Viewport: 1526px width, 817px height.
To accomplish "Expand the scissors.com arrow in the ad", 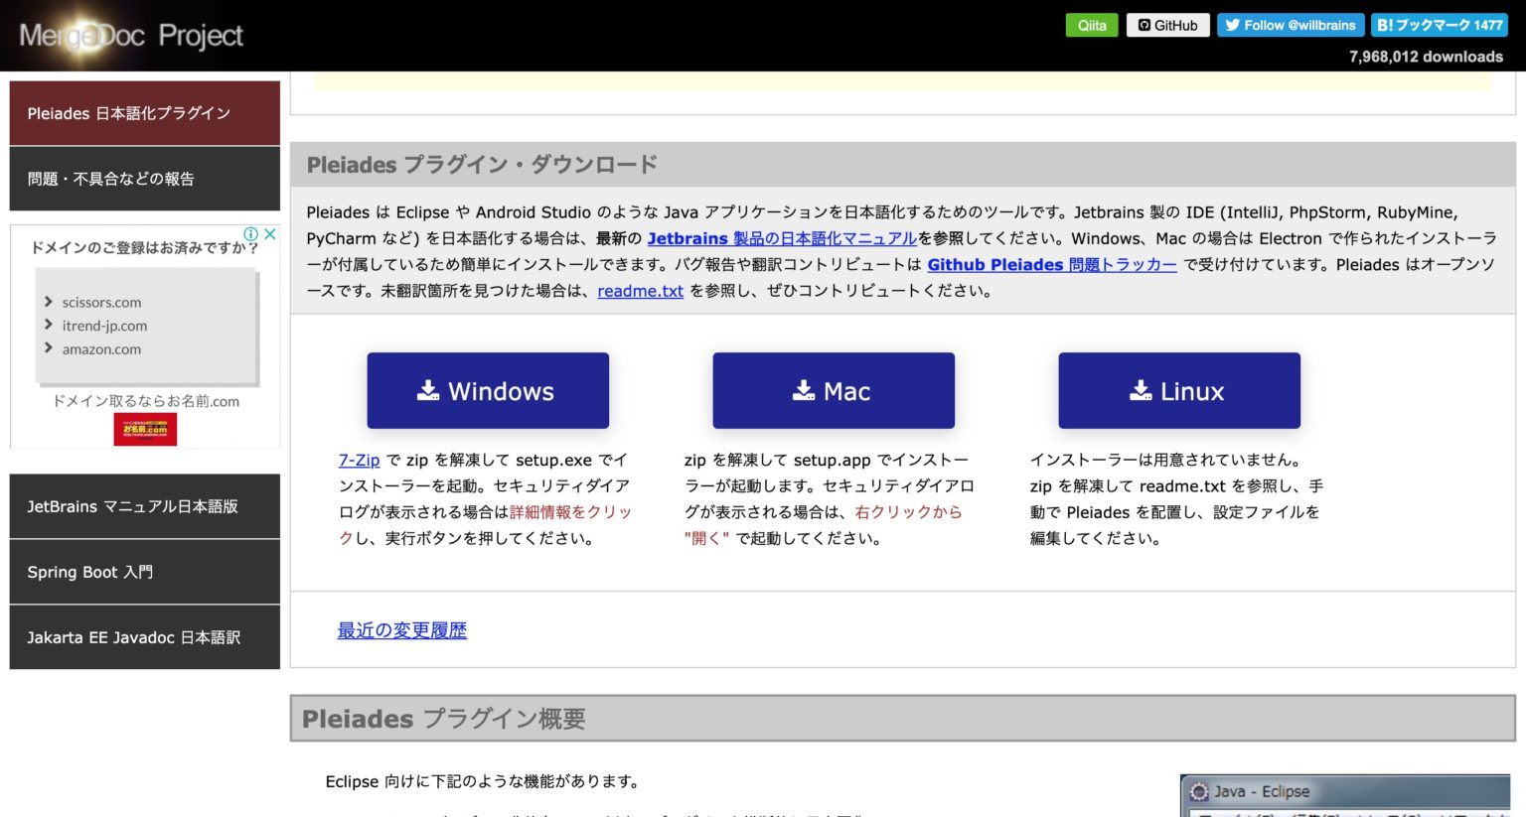I will point(50,302).
